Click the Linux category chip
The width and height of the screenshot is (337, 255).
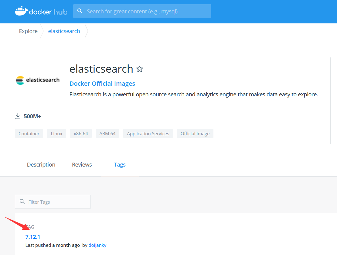pos(56,133)
